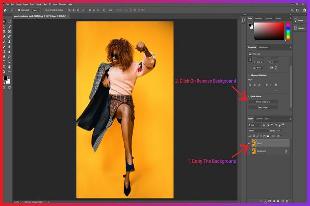Open the Libraries panel icon
310x206 pixels.
[x=296, y=28]
